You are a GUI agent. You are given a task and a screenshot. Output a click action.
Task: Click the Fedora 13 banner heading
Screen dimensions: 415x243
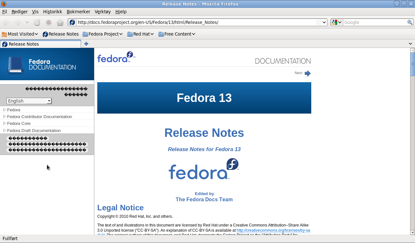(x=204, y=98)
